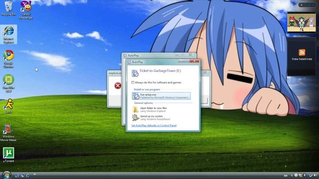Click the round white tray icon after the arrow
Image resolution: width=319 pixels, height=179 pixels.
pos(296,175)
